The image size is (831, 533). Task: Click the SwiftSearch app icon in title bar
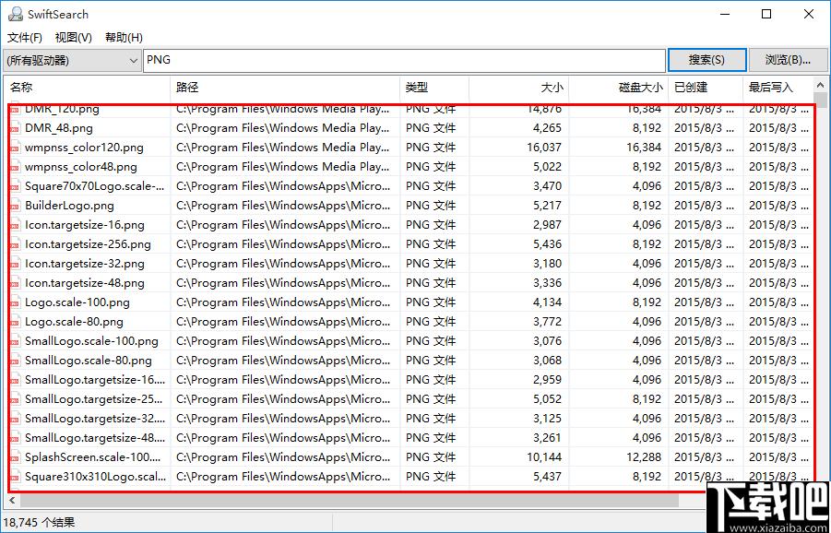click(x=16, y=14)
